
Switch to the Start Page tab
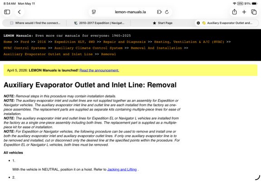[x=163, y=23]
